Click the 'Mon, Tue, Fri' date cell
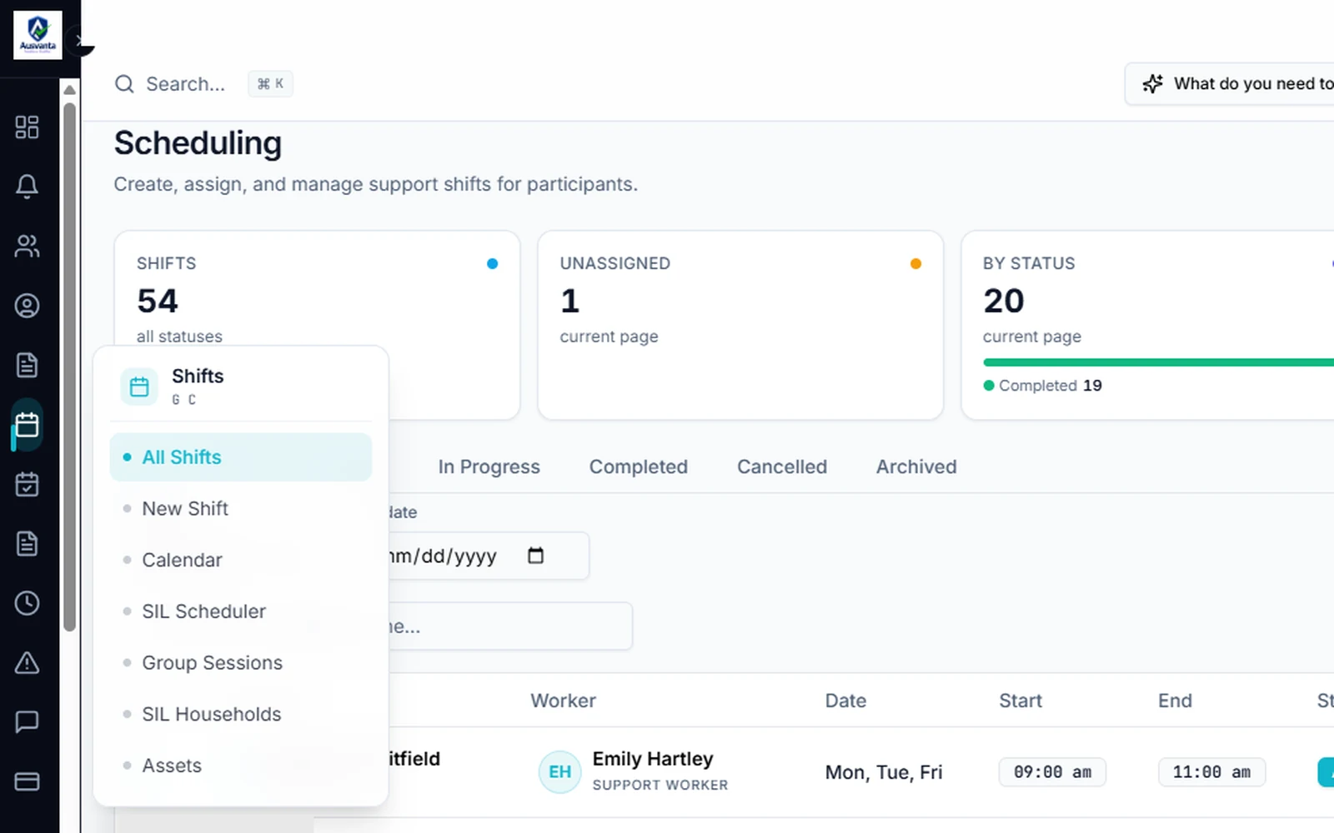 [884, 772]
